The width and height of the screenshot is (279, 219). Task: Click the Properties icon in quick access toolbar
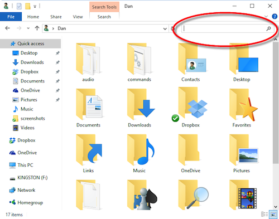(19, 6)
